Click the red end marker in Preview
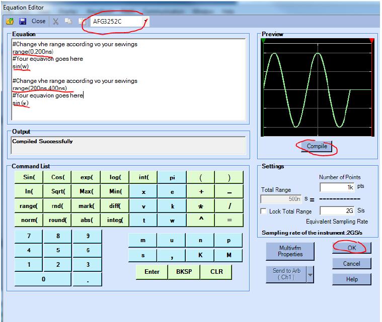This screenshot has height=322, width=382. [371, 41]
